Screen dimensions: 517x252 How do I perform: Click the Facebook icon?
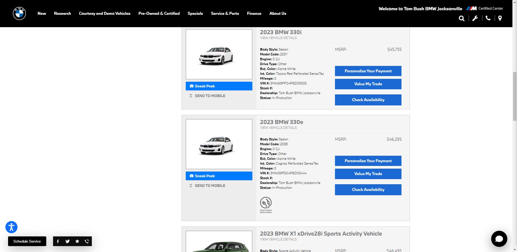[58, 241]
